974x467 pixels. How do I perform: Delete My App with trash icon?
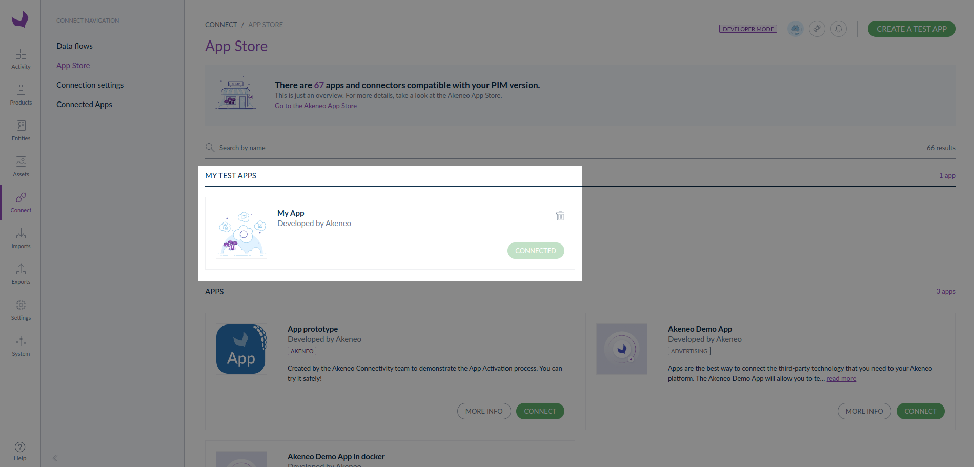click(560, 216)
